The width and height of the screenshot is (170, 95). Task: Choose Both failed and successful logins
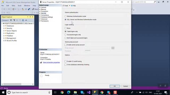[x=65, y=38]
